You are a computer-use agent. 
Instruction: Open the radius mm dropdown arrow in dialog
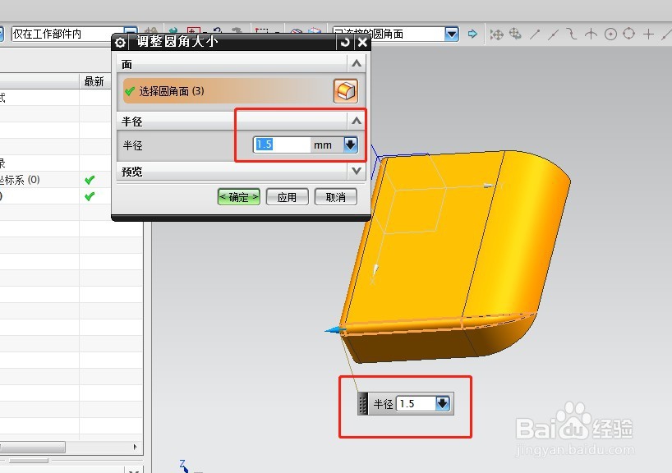coord(350,145)
